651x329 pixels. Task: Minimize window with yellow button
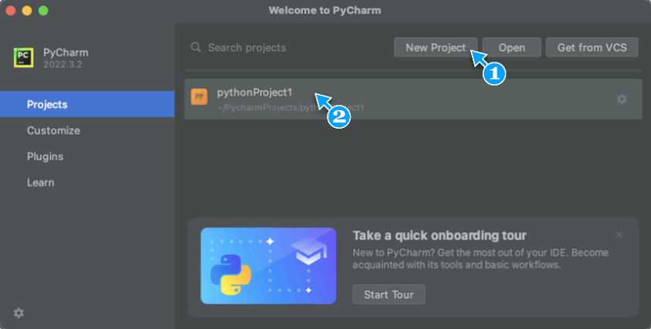pos(27,10)
